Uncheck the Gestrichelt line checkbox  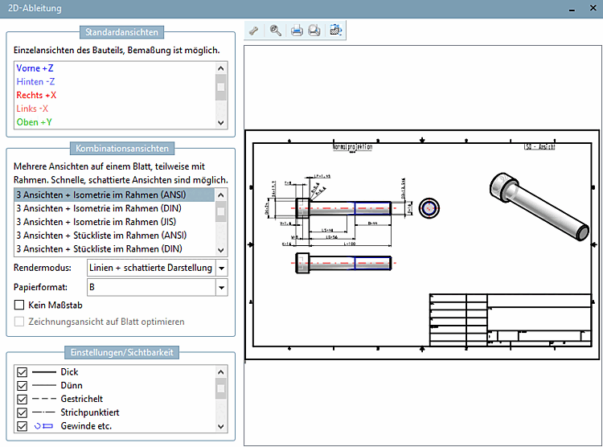pyautogui.click(x=23, y=400)
